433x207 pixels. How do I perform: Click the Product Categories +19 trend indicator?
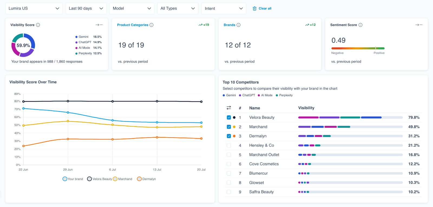pyautogui.click(x=204, y=25)
